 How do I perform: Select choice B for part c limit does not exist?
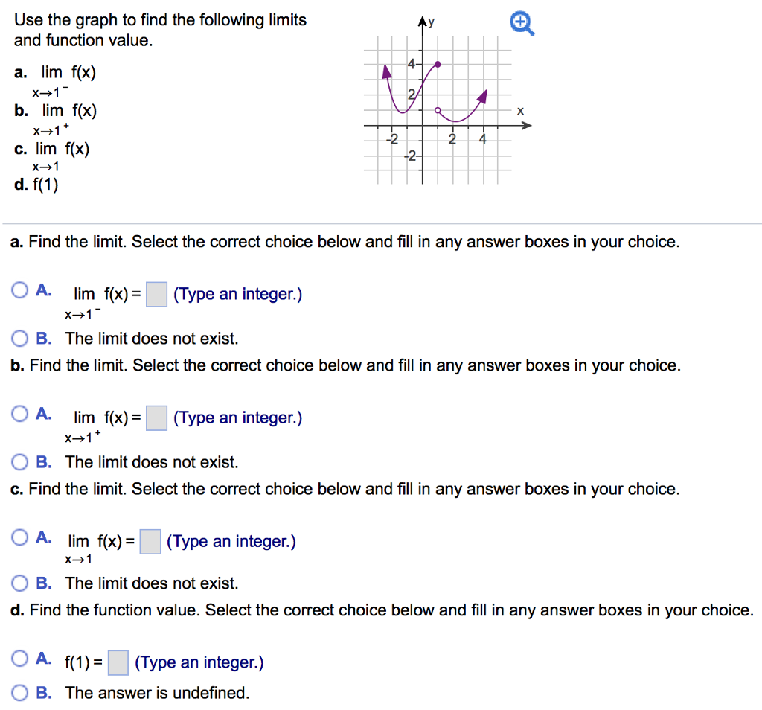(19, 583)
